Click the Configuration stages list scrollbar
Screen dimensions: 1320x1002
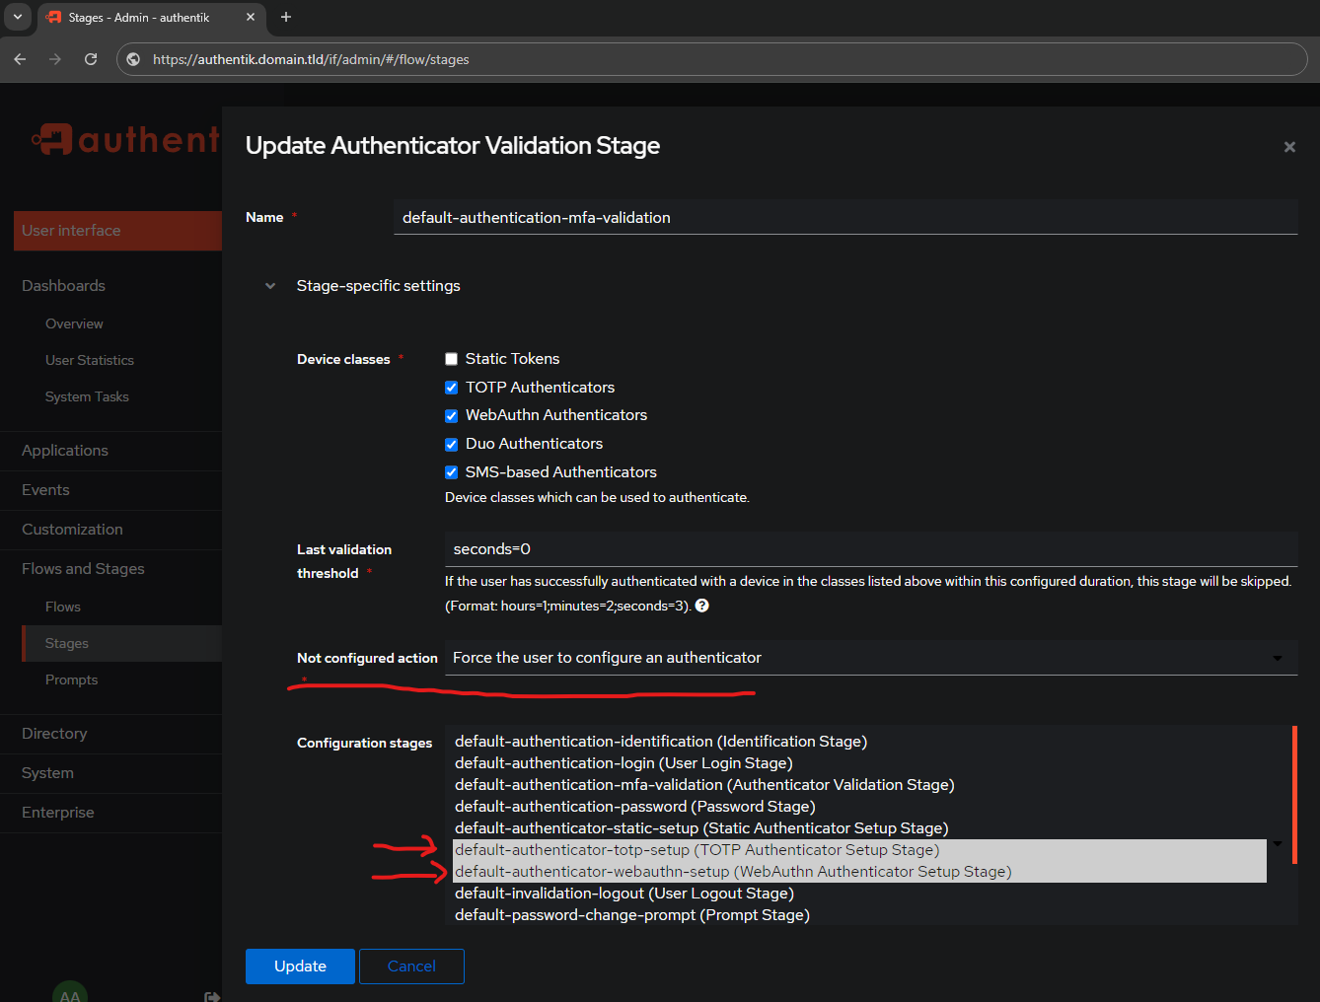point(1293,795)
